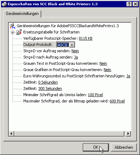Select the Ersetzungstabelle für Schriftarten row

(x=51, y=32)
